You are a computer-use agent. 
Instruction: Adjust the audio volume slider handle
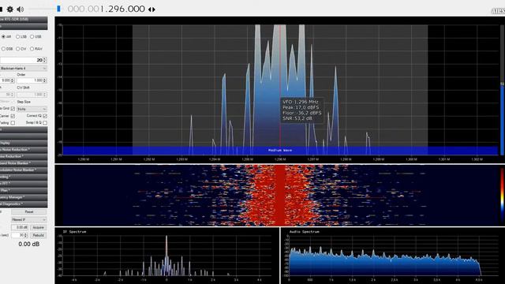pyautogui.click(x=58, y=9)
